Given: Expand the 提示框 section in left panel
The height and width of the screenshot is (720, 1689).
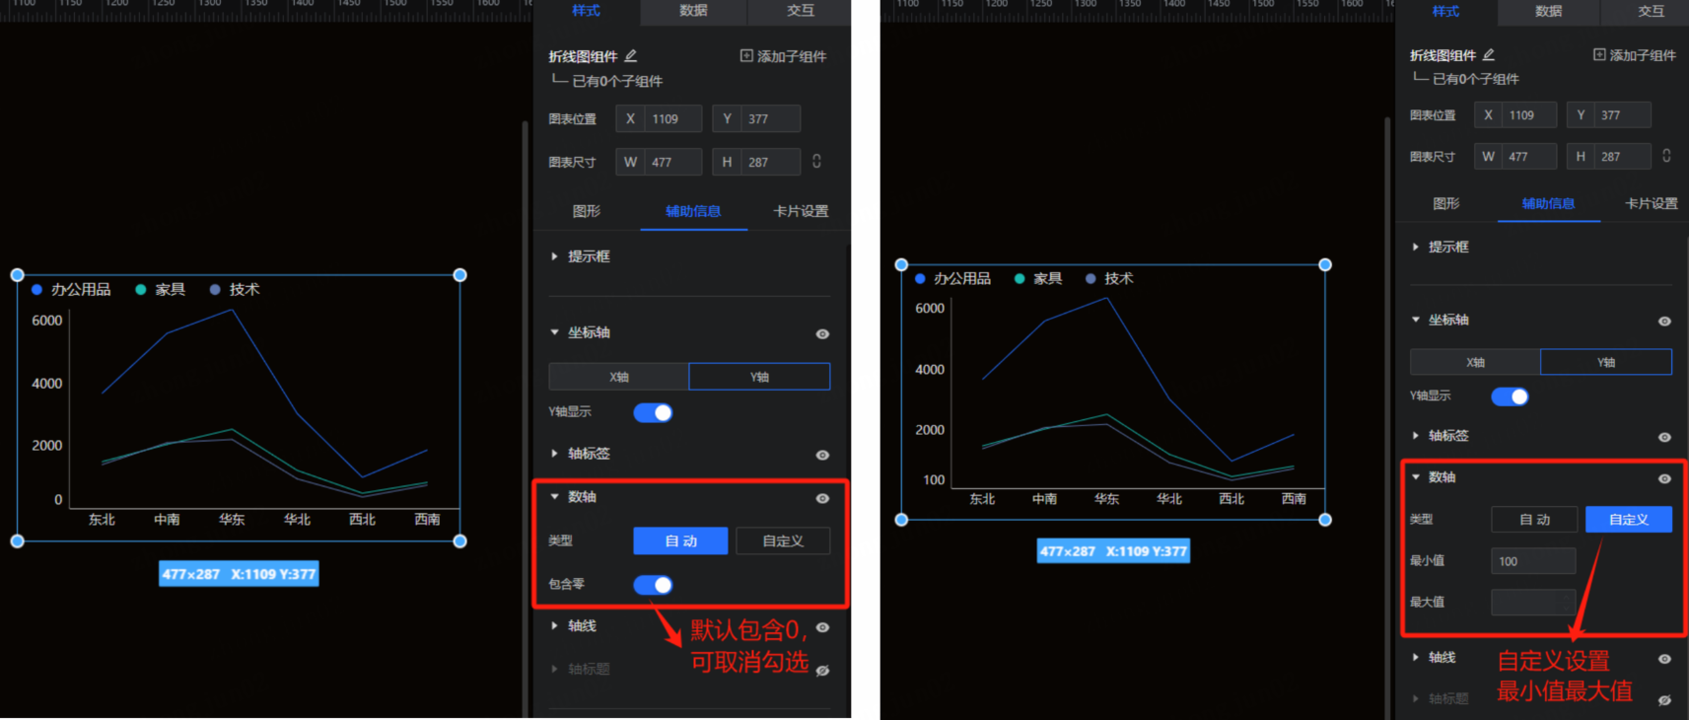Looking at the screenshot, I should [555, 256].
